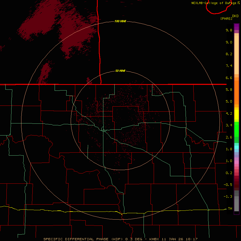The height and width of the screenshot is (241, 241).
Task: Click the 2.6 value on color scale
Action: 229,137
